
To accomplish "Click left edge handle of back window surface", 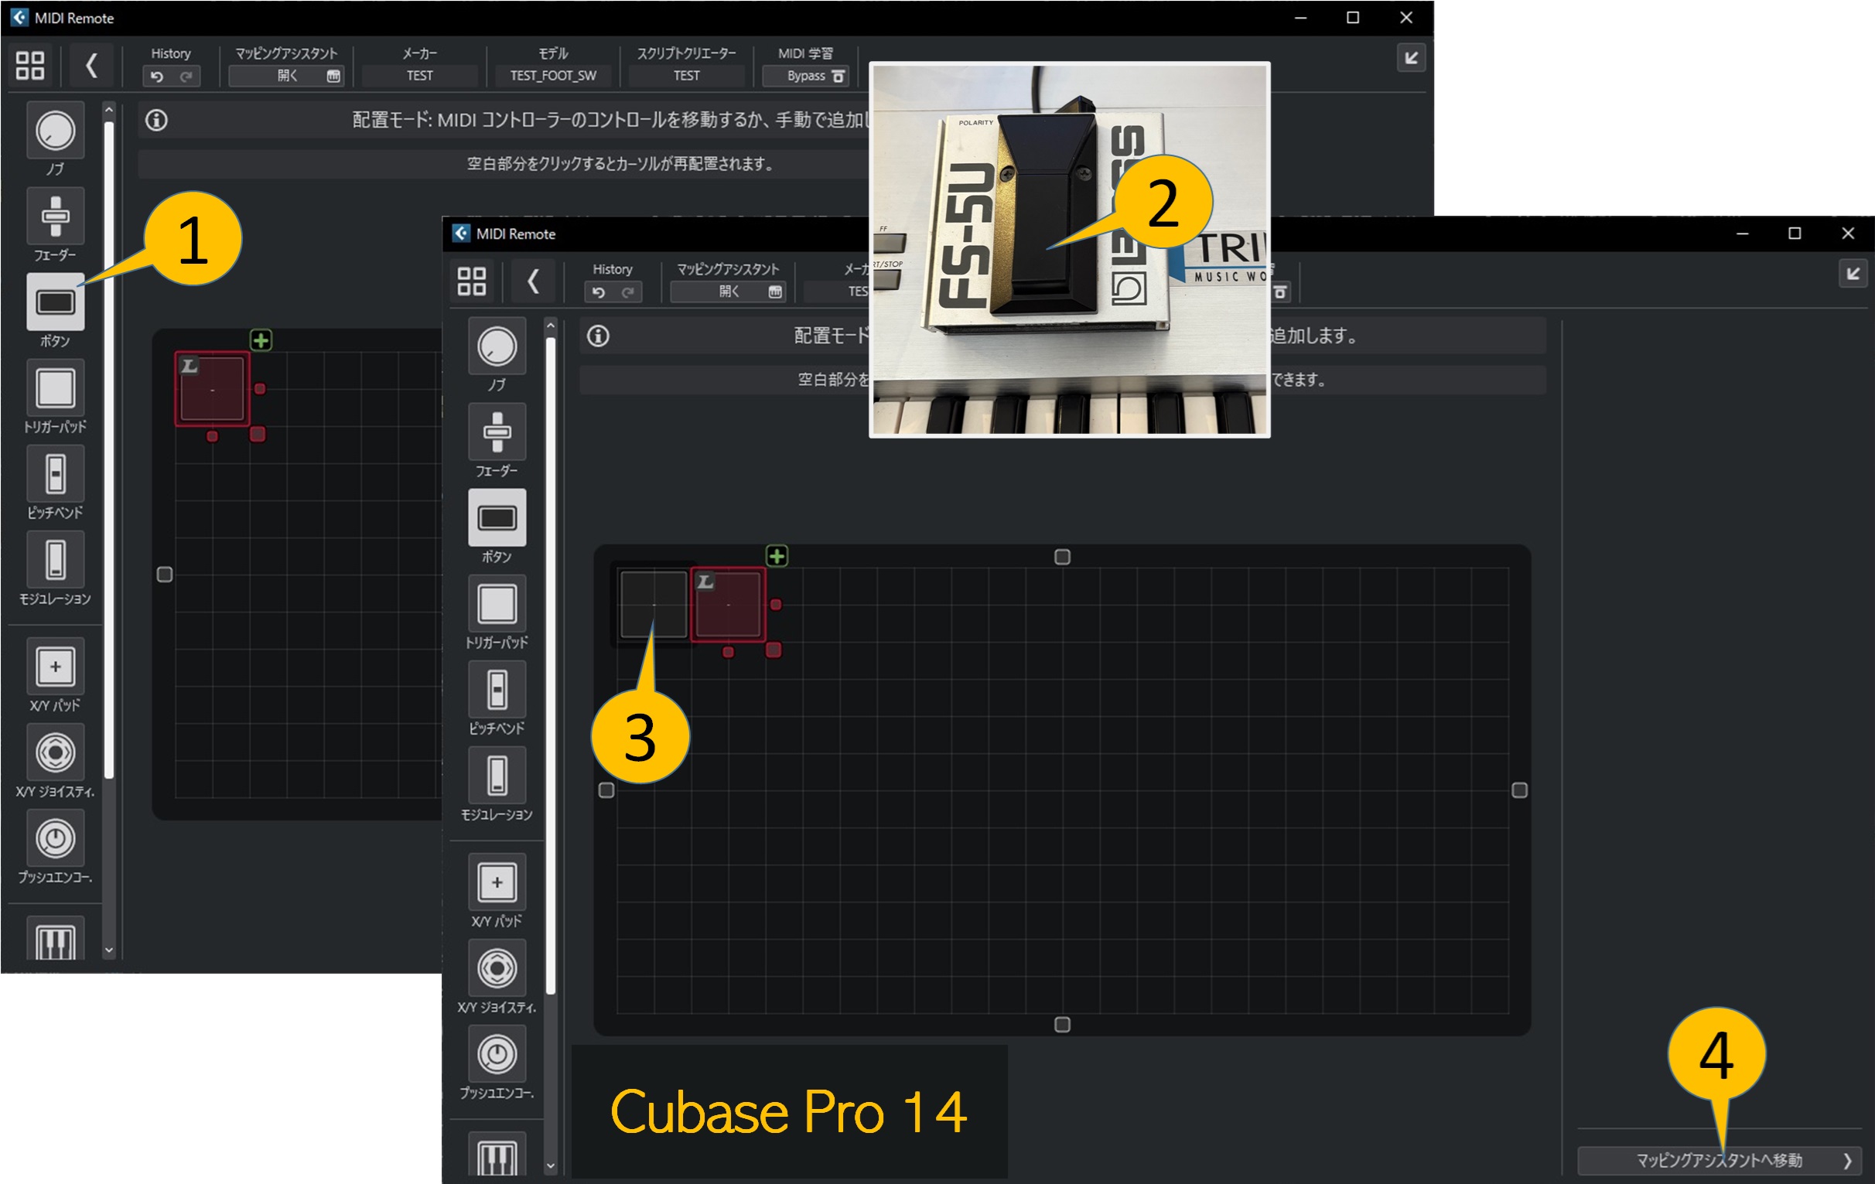I will pyautogui.click(x=164, y=575).
